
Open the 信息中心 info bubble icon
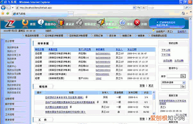point(41,22)
